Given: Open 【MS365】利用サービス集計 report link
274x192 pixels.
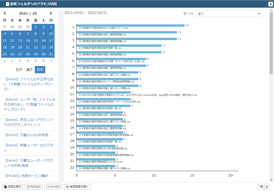Looking at the screenshot, I should 26,176.
